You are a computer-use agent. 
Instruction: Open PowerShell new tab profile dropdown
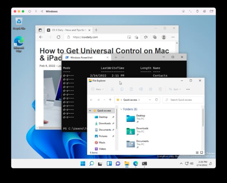123,58
